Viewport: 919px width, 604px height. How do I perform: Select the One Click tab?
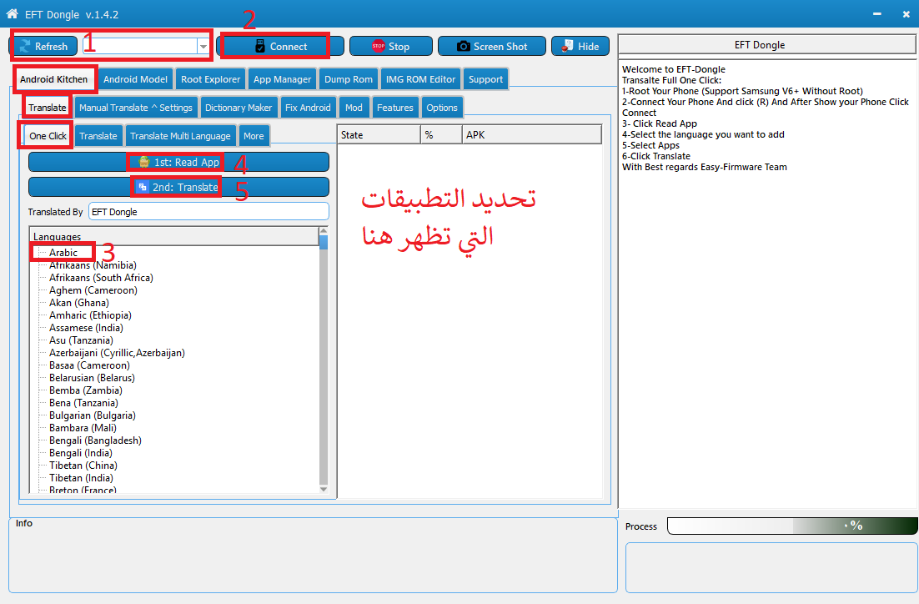click(48, 135)
